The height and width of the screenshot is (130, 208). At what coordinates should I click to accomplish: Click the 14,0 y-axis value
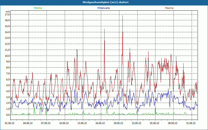tap(8, 32)
